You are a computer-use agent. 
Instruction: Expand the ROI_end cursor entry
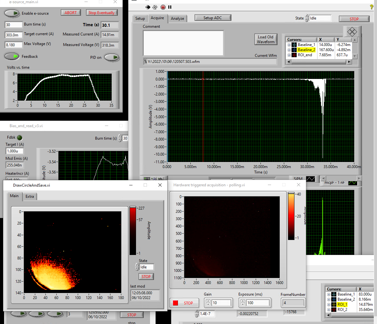coord(289,55)
